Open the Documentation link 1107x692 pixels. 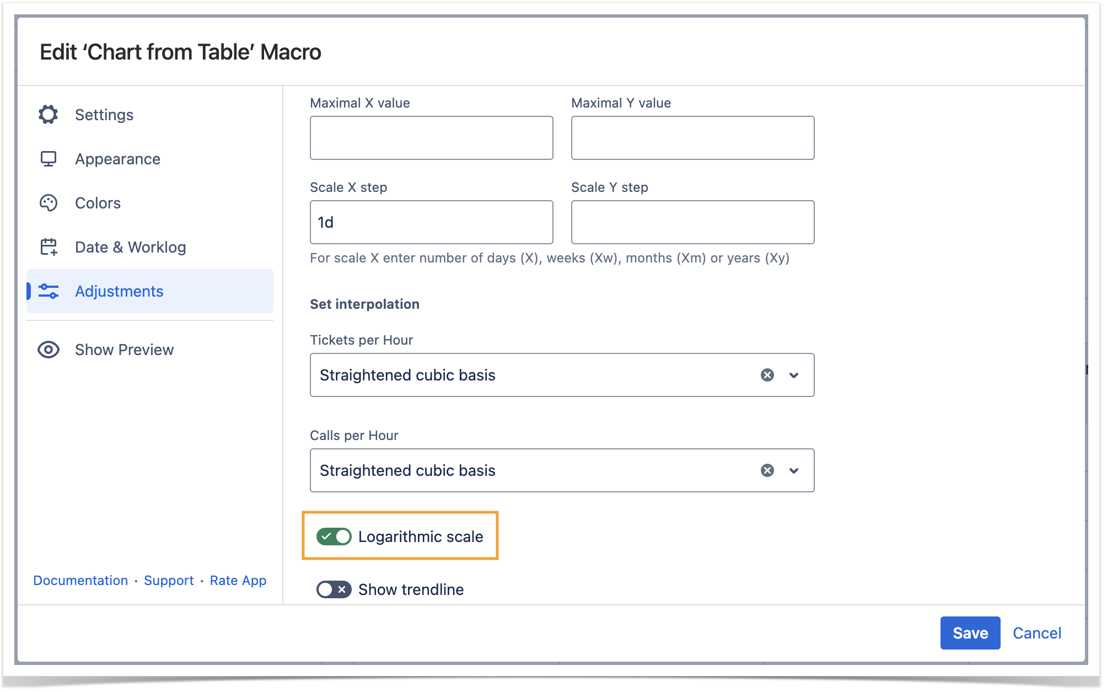tap(80, 580)
